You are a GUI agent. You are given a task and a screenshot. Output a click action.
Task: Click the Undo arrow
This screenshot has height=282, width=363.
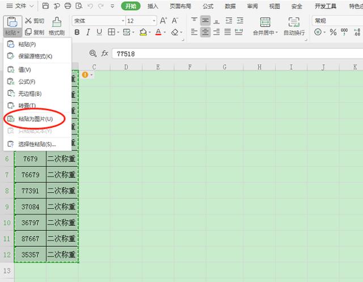pos(90,6)
